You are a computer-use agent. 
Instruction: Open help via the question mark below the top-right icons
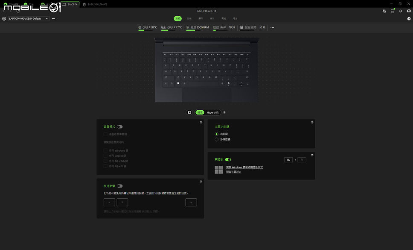pyautogui.click(x=409, y=19)
